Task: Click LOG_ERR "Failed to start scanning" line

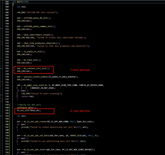Action: [42, 94]
